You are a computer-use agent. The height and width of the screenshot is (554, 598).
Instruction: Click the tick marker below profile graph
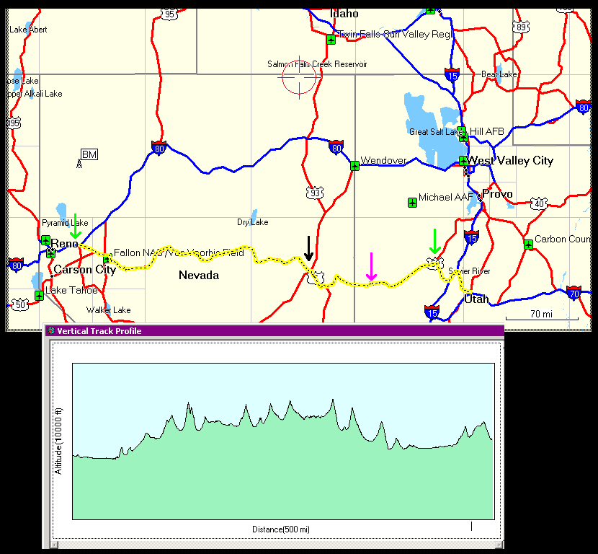(471, 527)
